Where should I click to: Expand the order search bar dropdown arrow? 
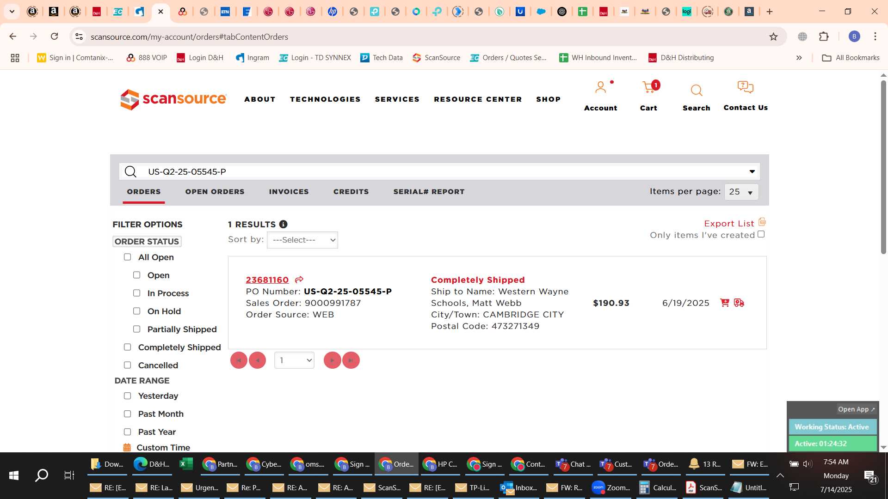[x=752, y=172]
